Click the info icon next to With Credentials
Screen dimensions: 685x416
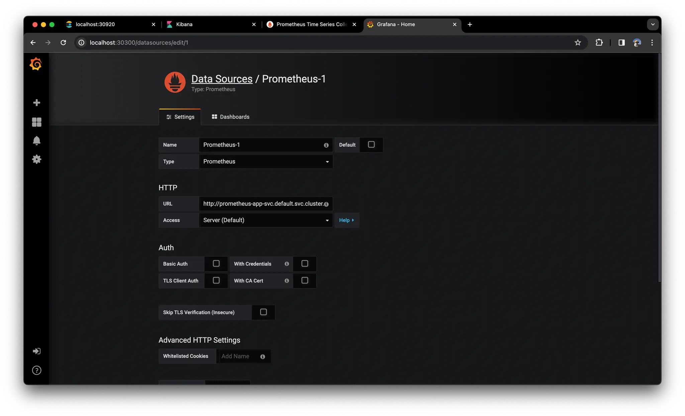(287, 264)
